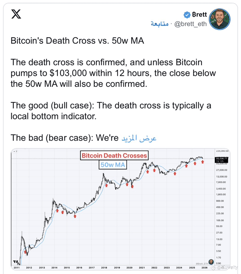Click the Bitcoin Death Crosses label

coord(114,156)
